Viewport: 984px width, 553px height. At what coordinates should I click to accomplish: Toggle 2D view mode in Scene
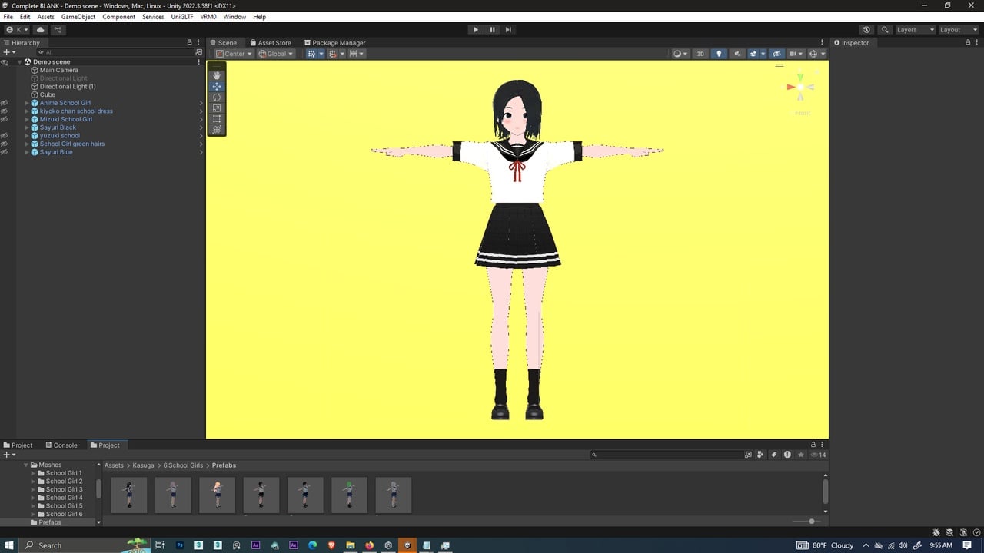700,54
